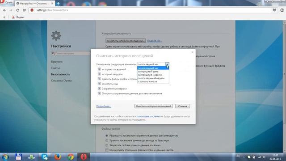Open the floppy disk taskbar icon

[18, 157]
